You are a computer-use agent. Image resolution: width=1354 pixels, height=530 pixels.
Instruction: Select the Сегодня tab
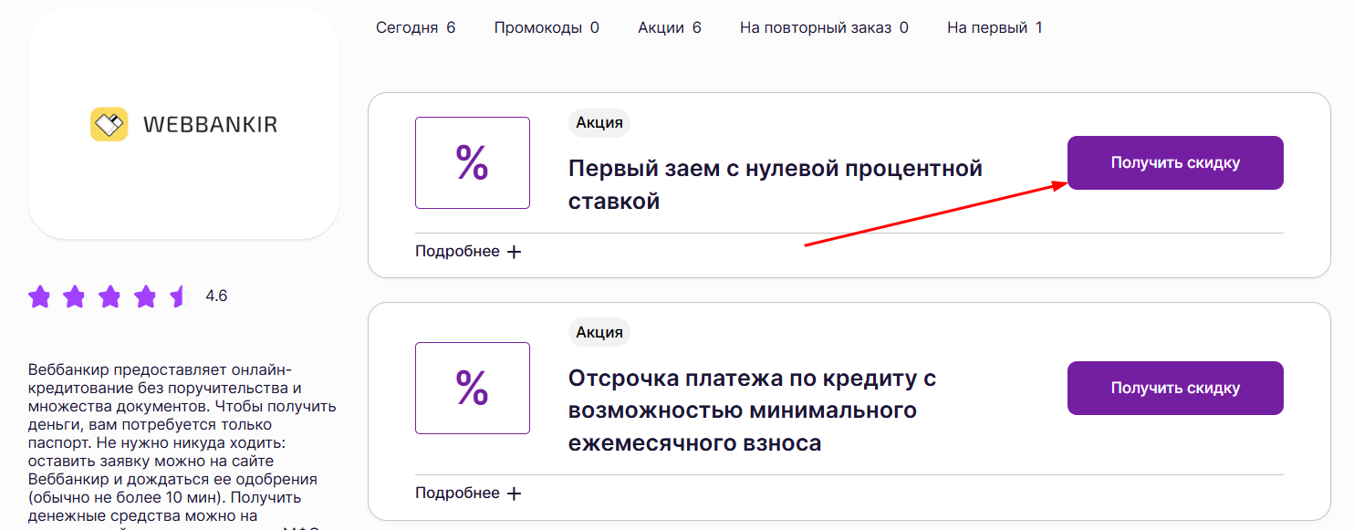click(x=415, y=27)
